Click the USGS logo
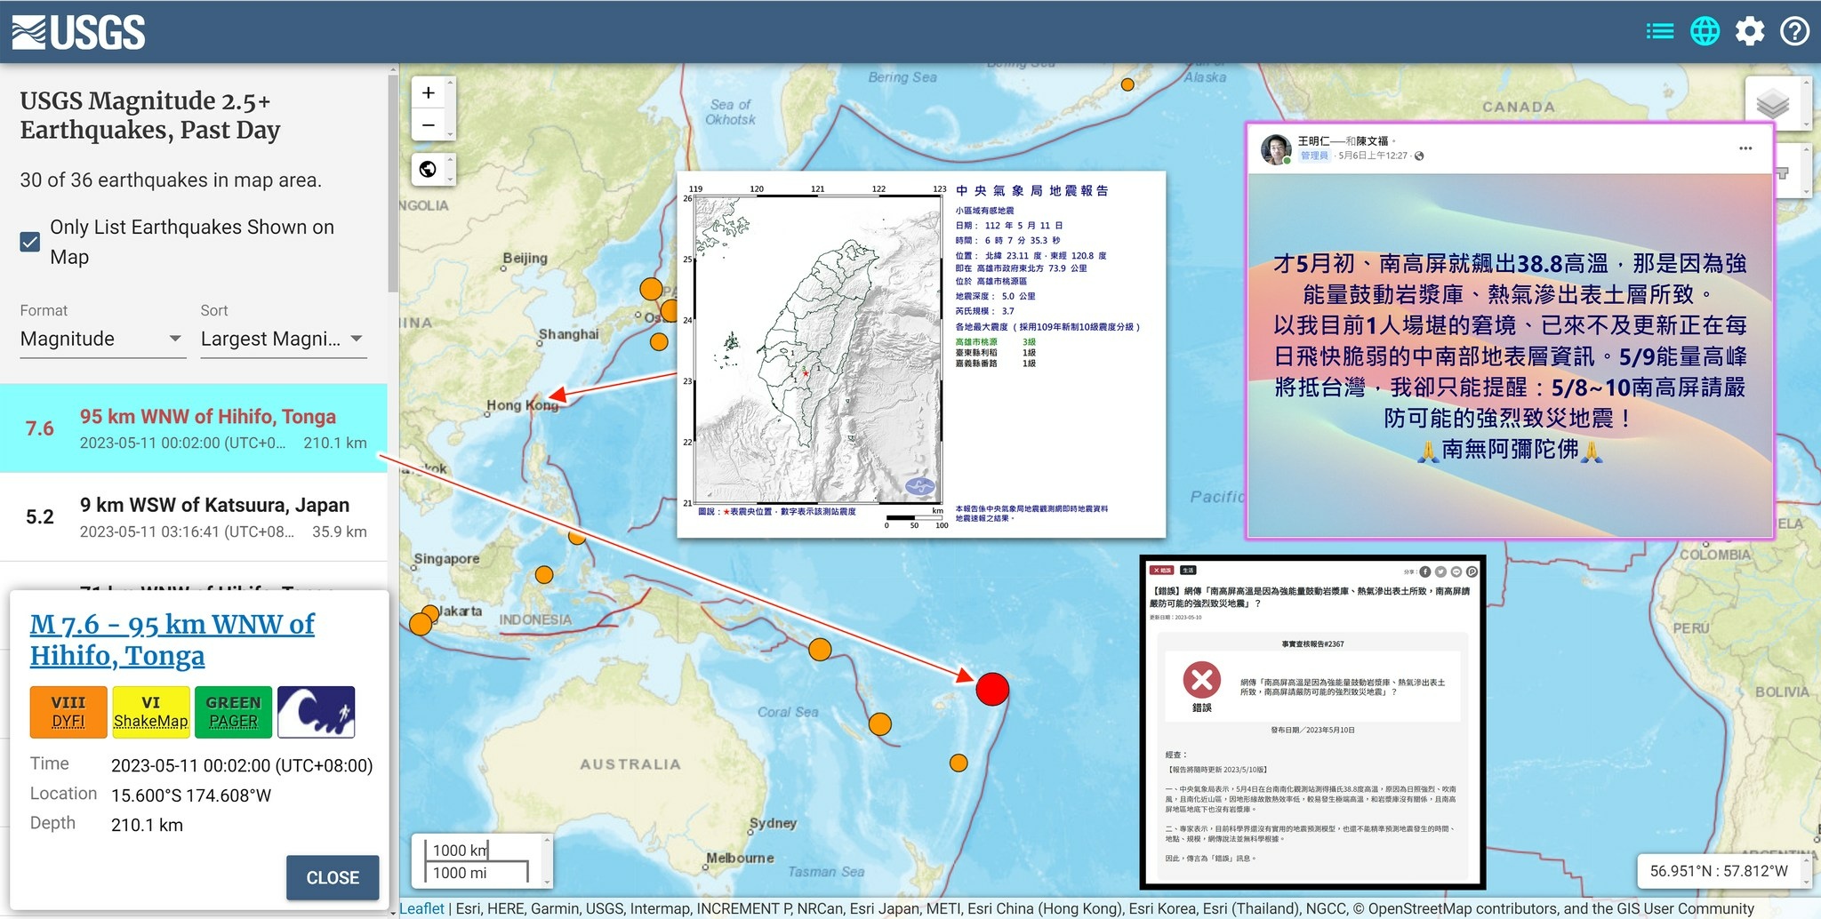 [78, 32]
